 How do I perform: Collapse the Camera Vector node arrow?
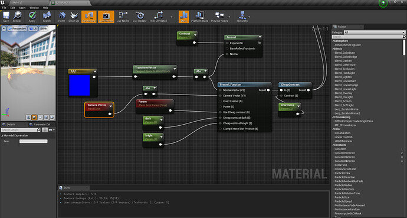tap(111, 106)
